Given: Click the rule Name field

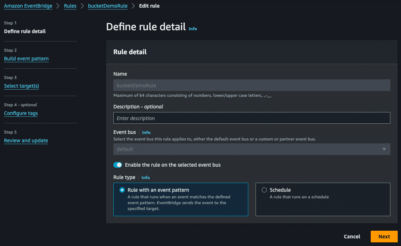Looking at the screenshot, I should pos(252,85).
